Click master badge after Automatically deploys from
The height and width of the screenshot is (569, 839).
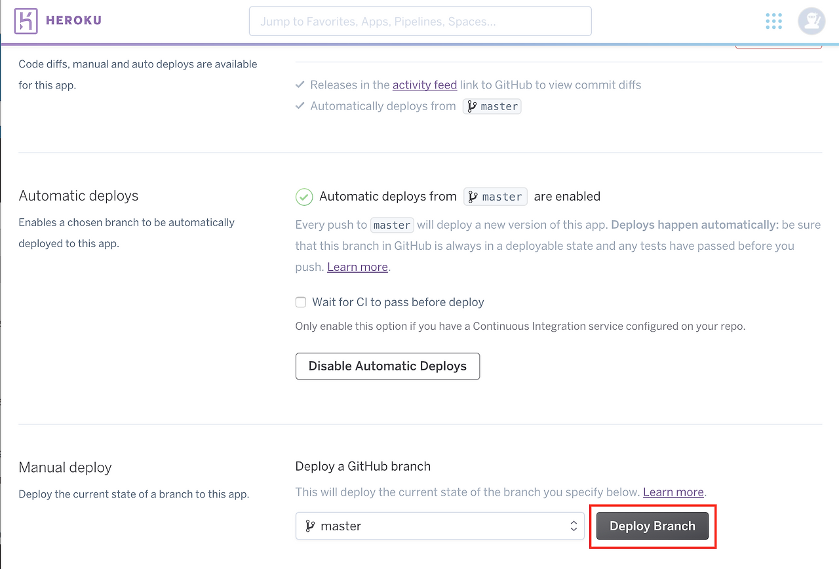[x=492, y=106]
